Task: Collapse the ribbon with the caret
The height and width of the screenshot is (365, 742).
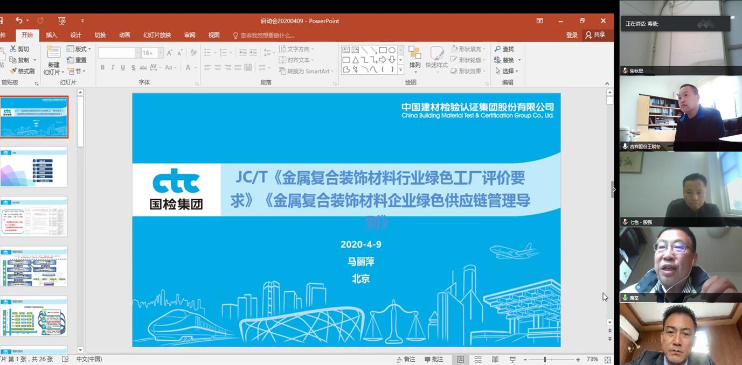Action: click(x=607, y=83)
